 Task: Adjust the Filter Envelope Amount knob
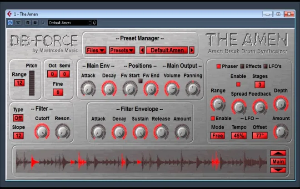[182, 132]
